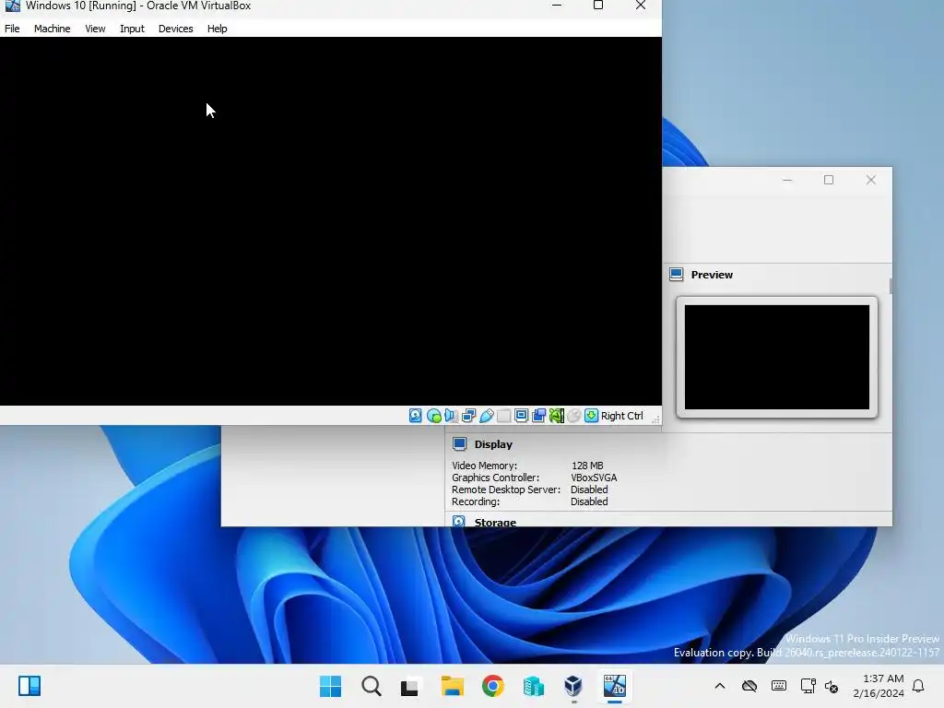The image size is (944, 708).
Task: Open taskbar Search
Action: point(372,686)
